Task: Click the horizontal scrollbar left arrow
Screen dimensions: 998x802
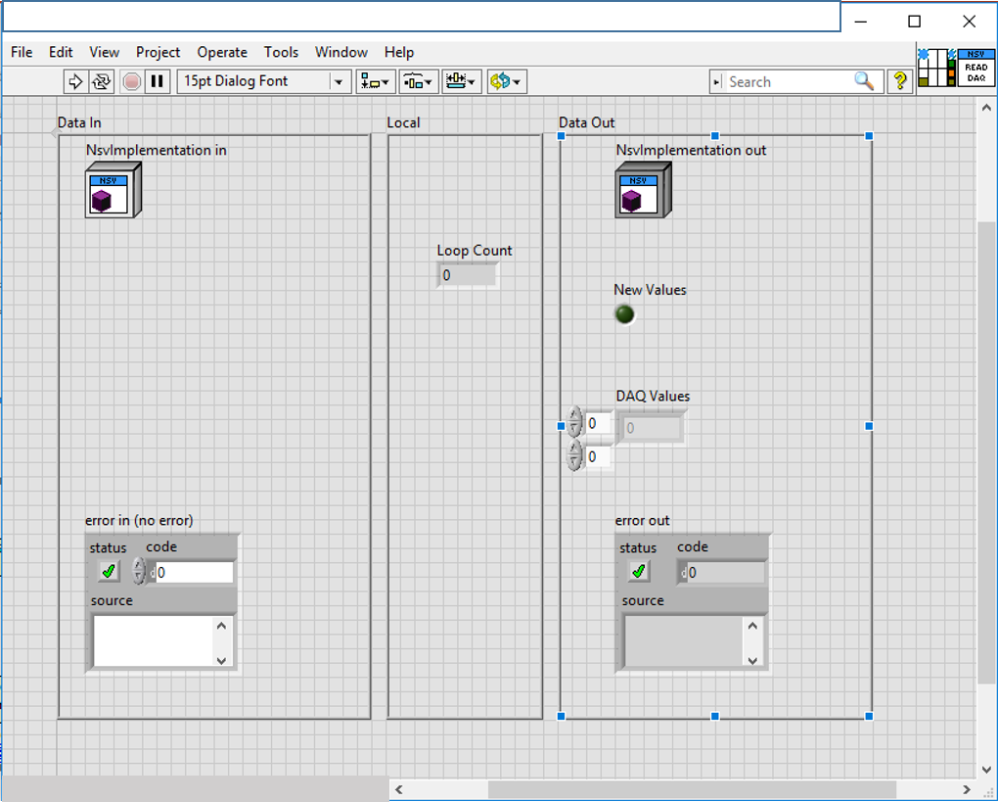Action: coord(399,790)
